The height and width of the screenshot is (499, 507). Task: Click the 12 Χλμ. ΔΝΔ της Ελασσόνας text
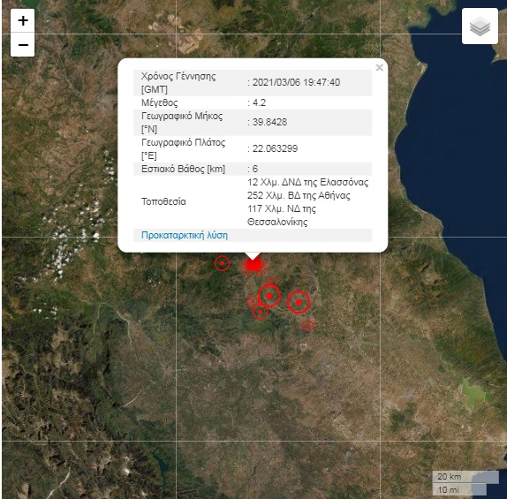pos(307,183)
